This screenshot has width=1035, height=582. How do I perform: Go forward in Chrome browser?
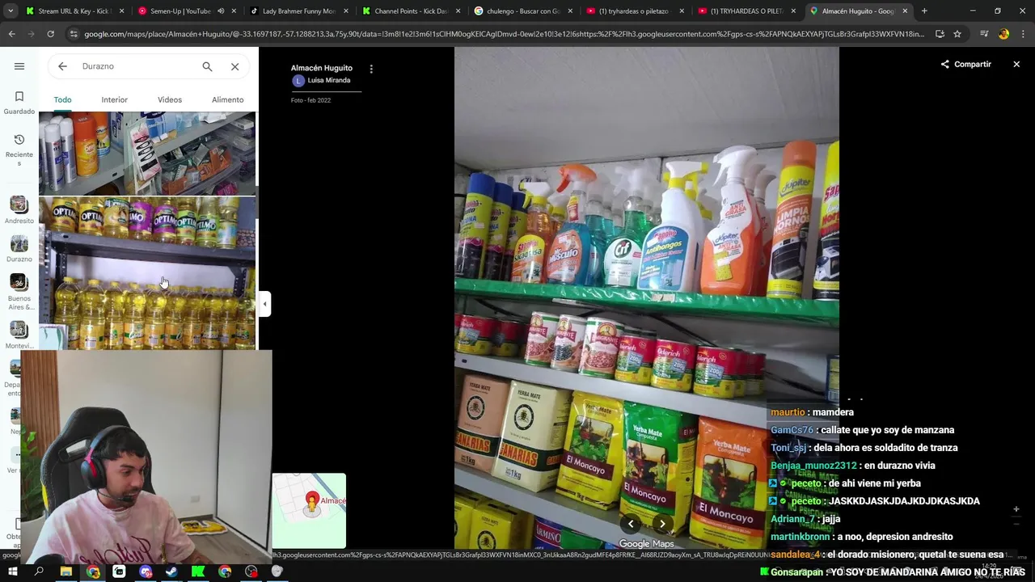click(x=31, y=34)
